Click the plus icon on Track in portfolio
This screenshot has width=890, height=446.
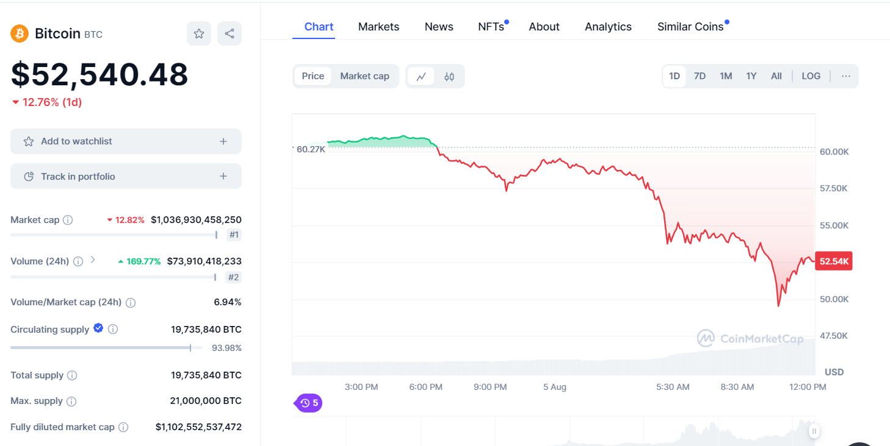[223, 176]
